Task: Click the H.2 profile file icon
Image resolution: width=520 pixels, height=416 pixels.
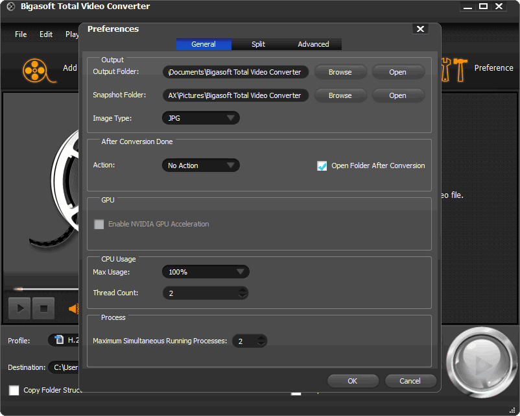Action: 59,339
